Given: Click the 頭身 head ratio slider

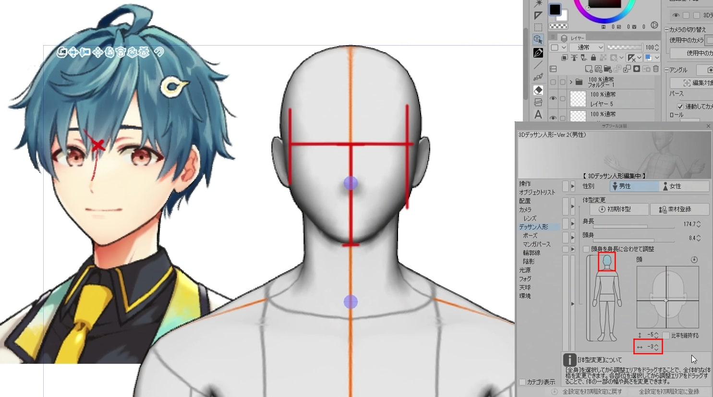Looking at the screenshot, I should tap(634, 240).
